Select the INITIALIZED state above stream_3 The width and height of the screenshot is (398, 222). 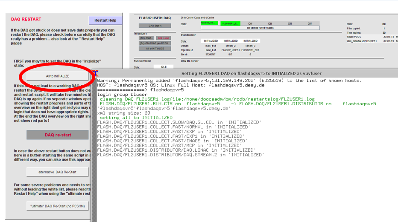tap(251, 41)
